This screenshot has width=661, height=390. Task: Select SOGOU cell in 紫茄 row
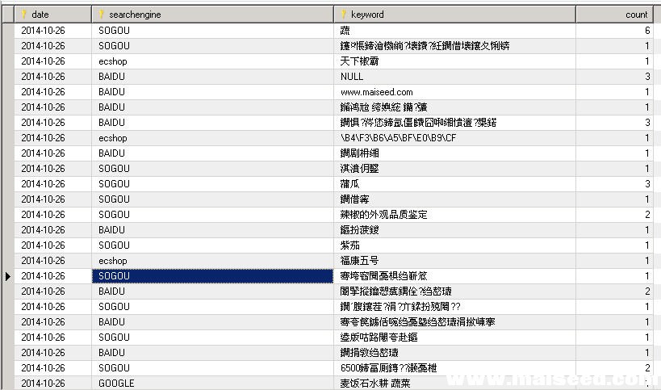213,245
